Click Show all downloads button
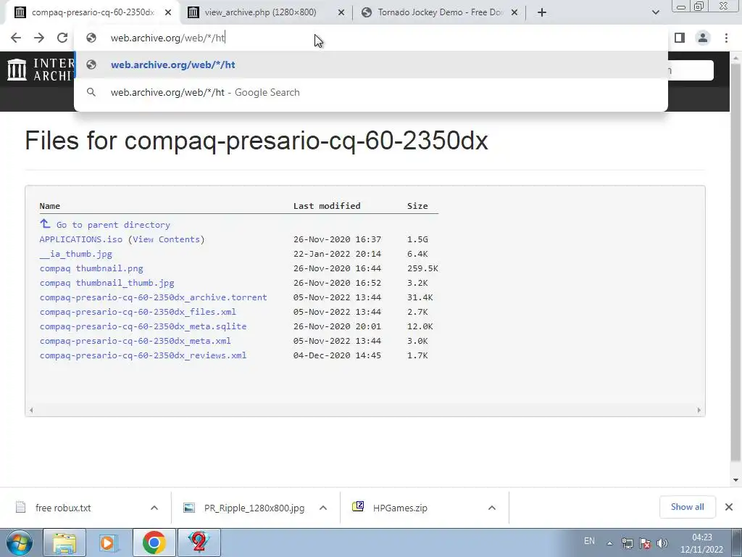Screen dimensions: 742x557 tap(687, 507)
